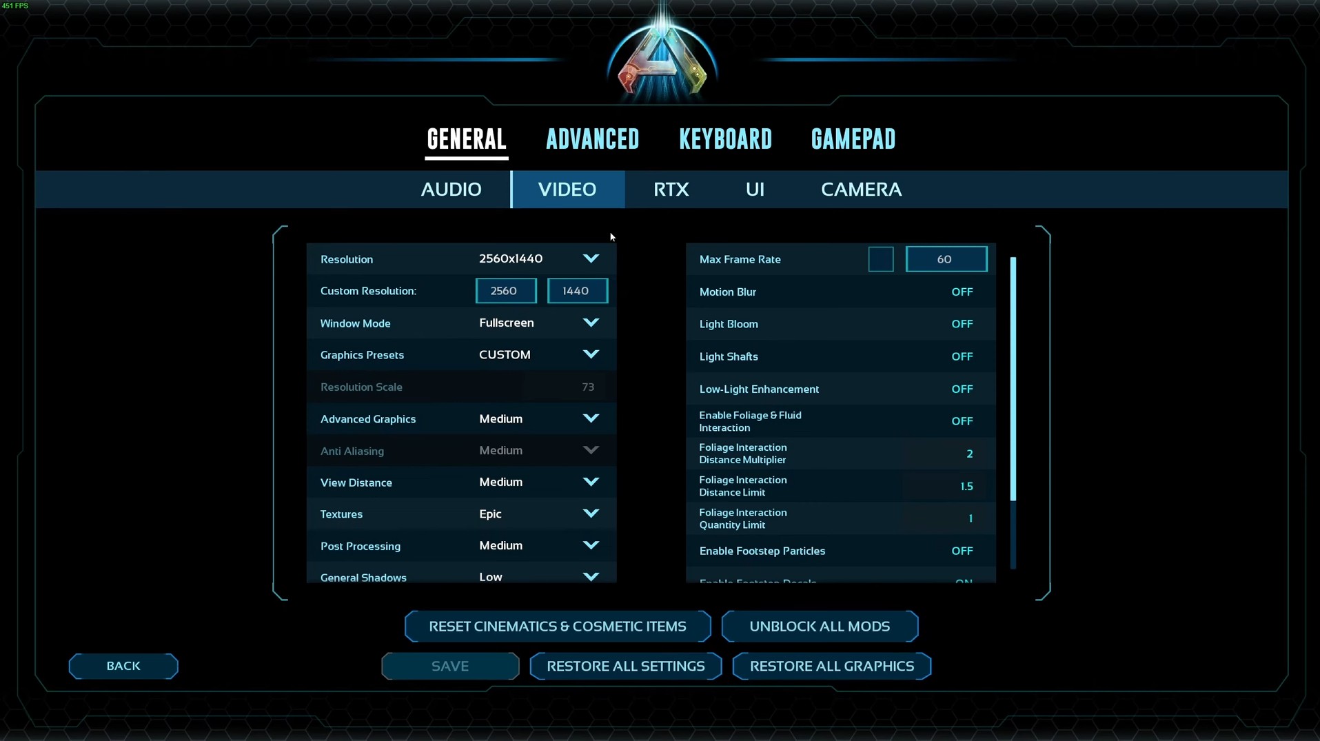1320x741 pixels.
Task: Toggle Low-Light Enhancement setting
Action: [x=962, y=389]
